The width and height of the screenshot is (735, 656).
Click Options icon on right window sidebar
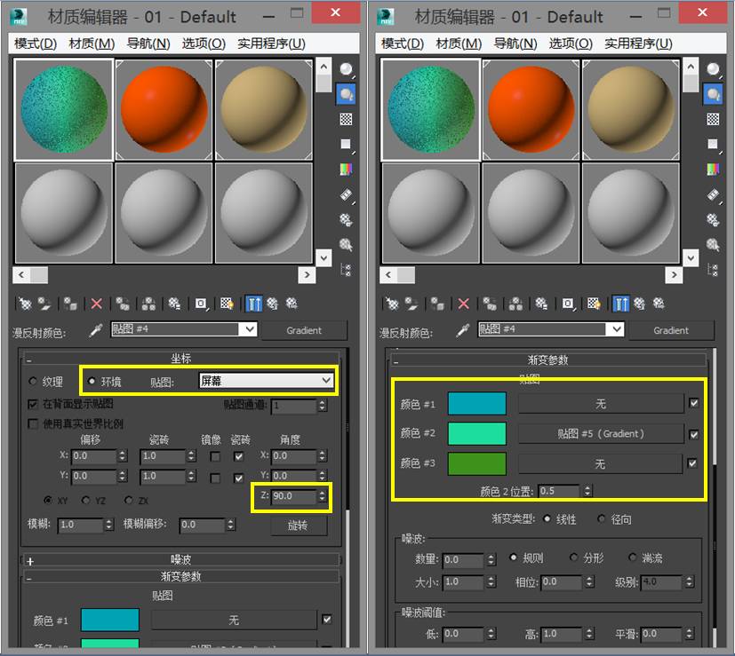click(x=713, y=219)
